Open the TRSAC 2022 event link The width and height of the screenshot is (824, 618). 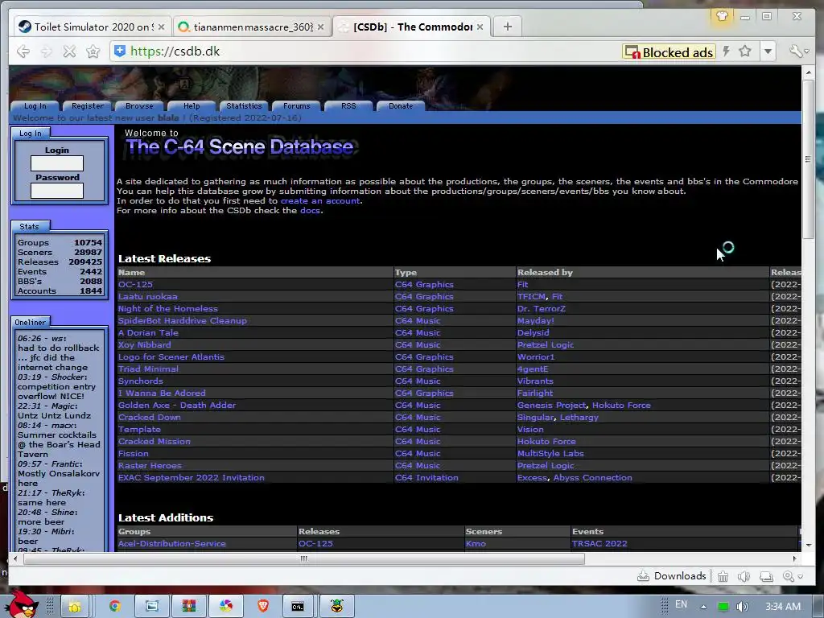pos(599,544)
